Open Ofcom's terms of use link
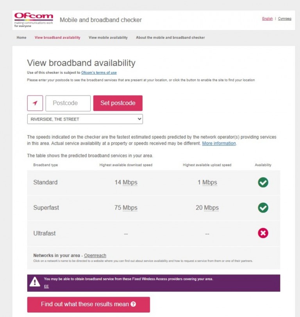This screenshot has height=317, width=300. 99,73
